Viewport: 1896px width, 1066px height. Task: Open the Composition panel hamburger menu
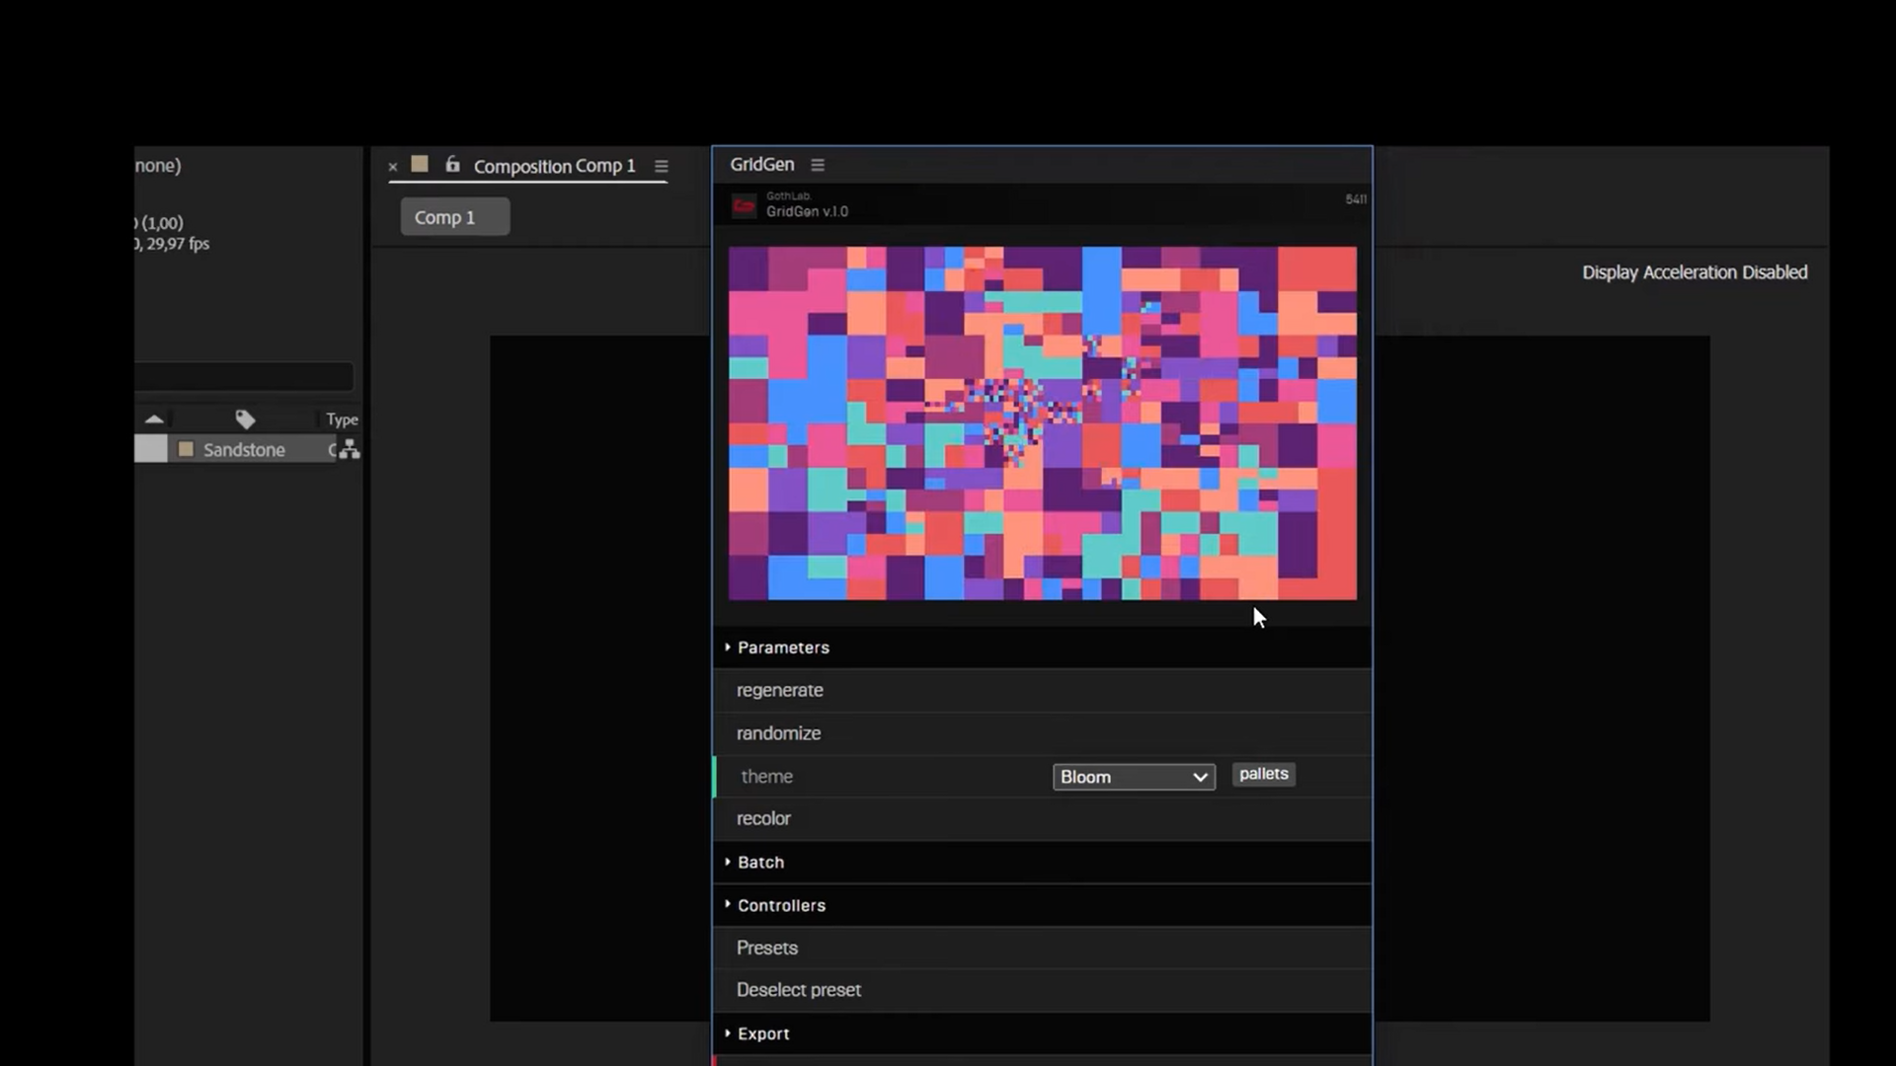coord(661,167)
